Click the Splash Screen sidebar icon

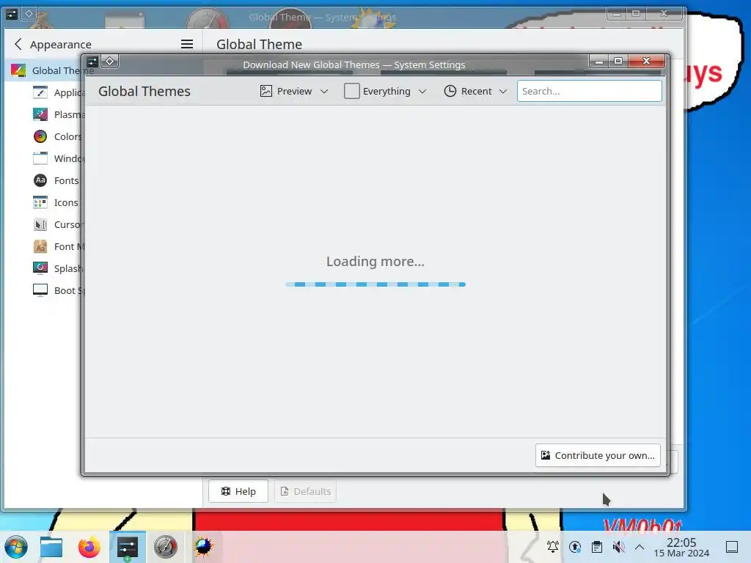pos(40,268)
